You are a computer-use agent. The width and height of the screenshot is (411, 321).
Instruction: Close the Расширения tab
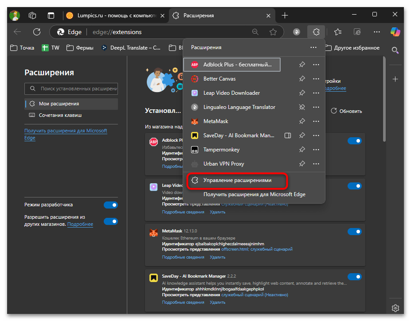pyautogui.click(x=268, y=15)
